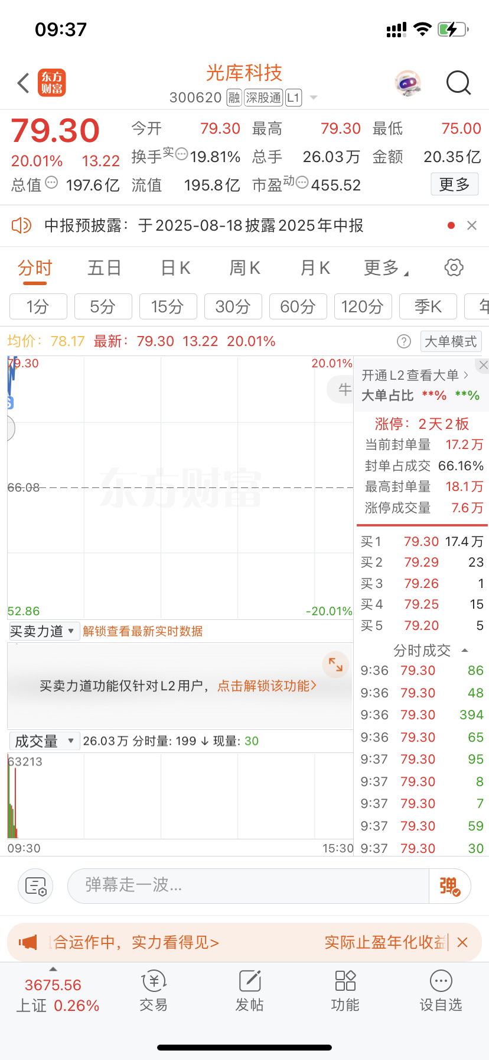Switch to the 月K tab
Viewport: 489px width, 1060px height.
pyautogui.click(x=315, y=269)
